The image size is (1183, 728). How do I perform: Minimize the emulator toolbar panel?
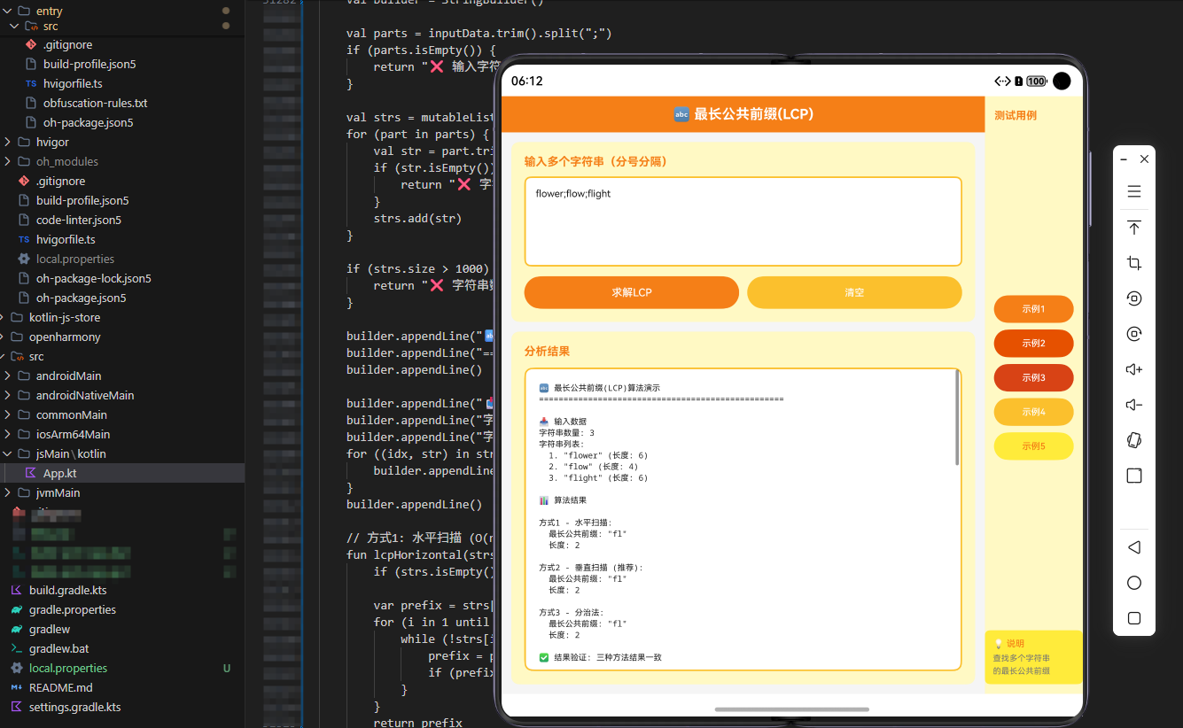[x=1124, y=159]
